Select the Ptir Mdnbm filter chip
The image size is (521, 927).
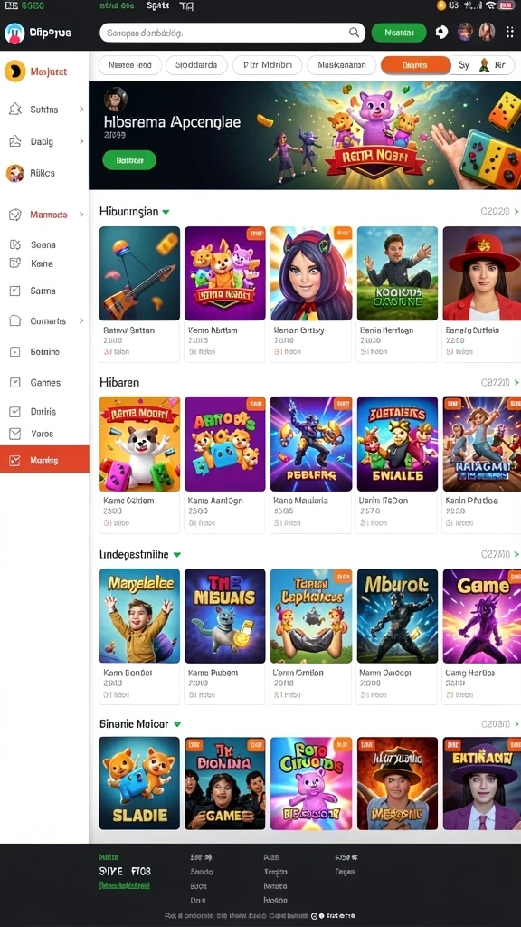(268, 65)
